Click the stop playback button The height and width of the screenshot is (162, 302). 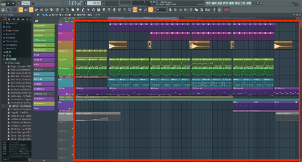13,3
